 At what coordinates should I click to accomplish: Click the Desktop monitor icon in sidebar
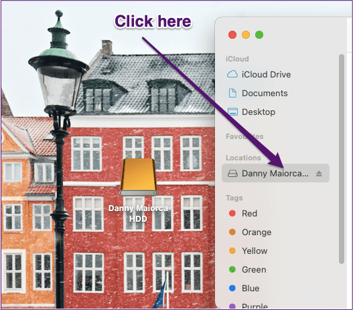click(232, 112)
